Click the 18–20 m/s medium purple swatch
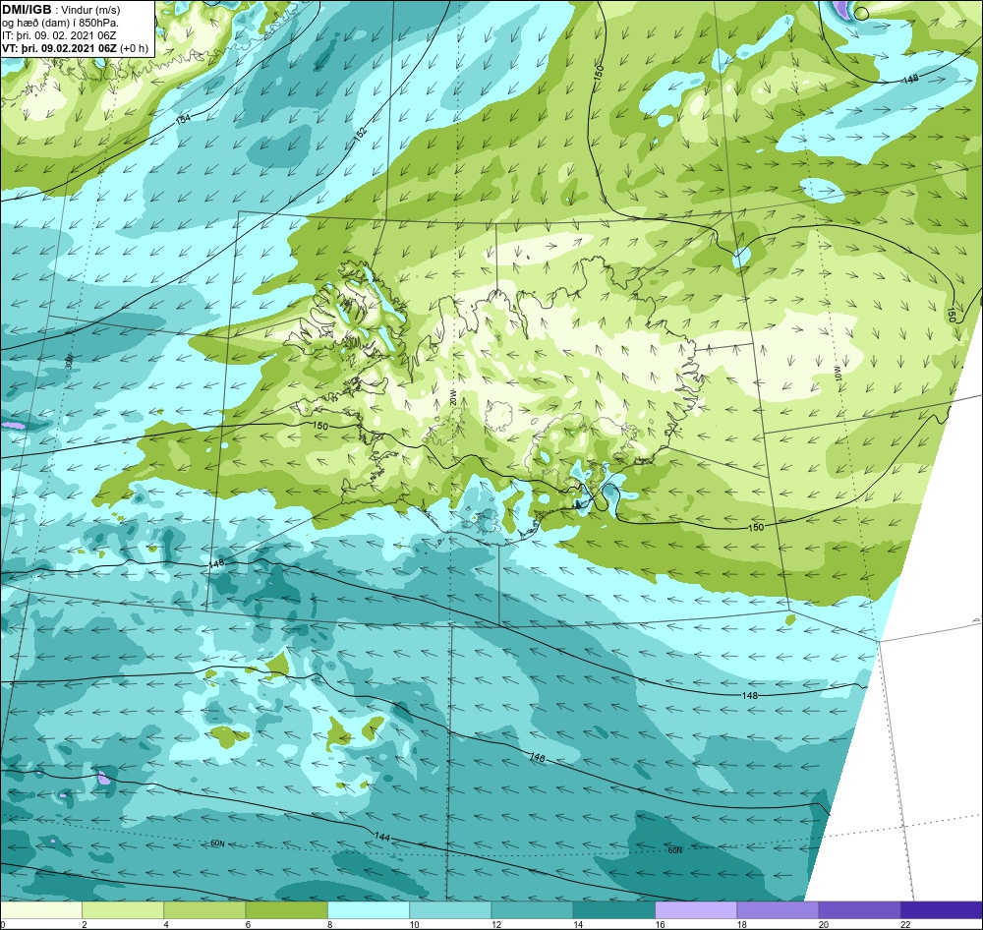 click(778, 909)
